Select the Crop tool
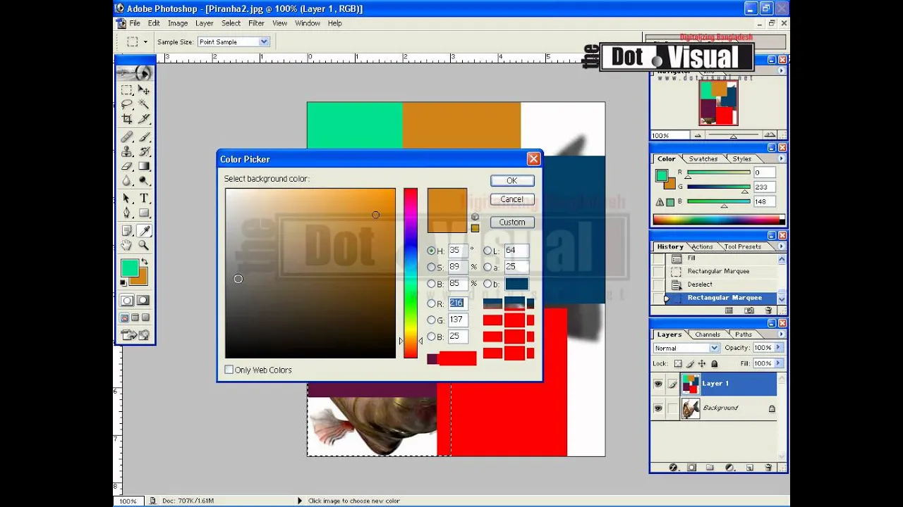The height and width of the screenshot is (507, 903). coord(127,119)
